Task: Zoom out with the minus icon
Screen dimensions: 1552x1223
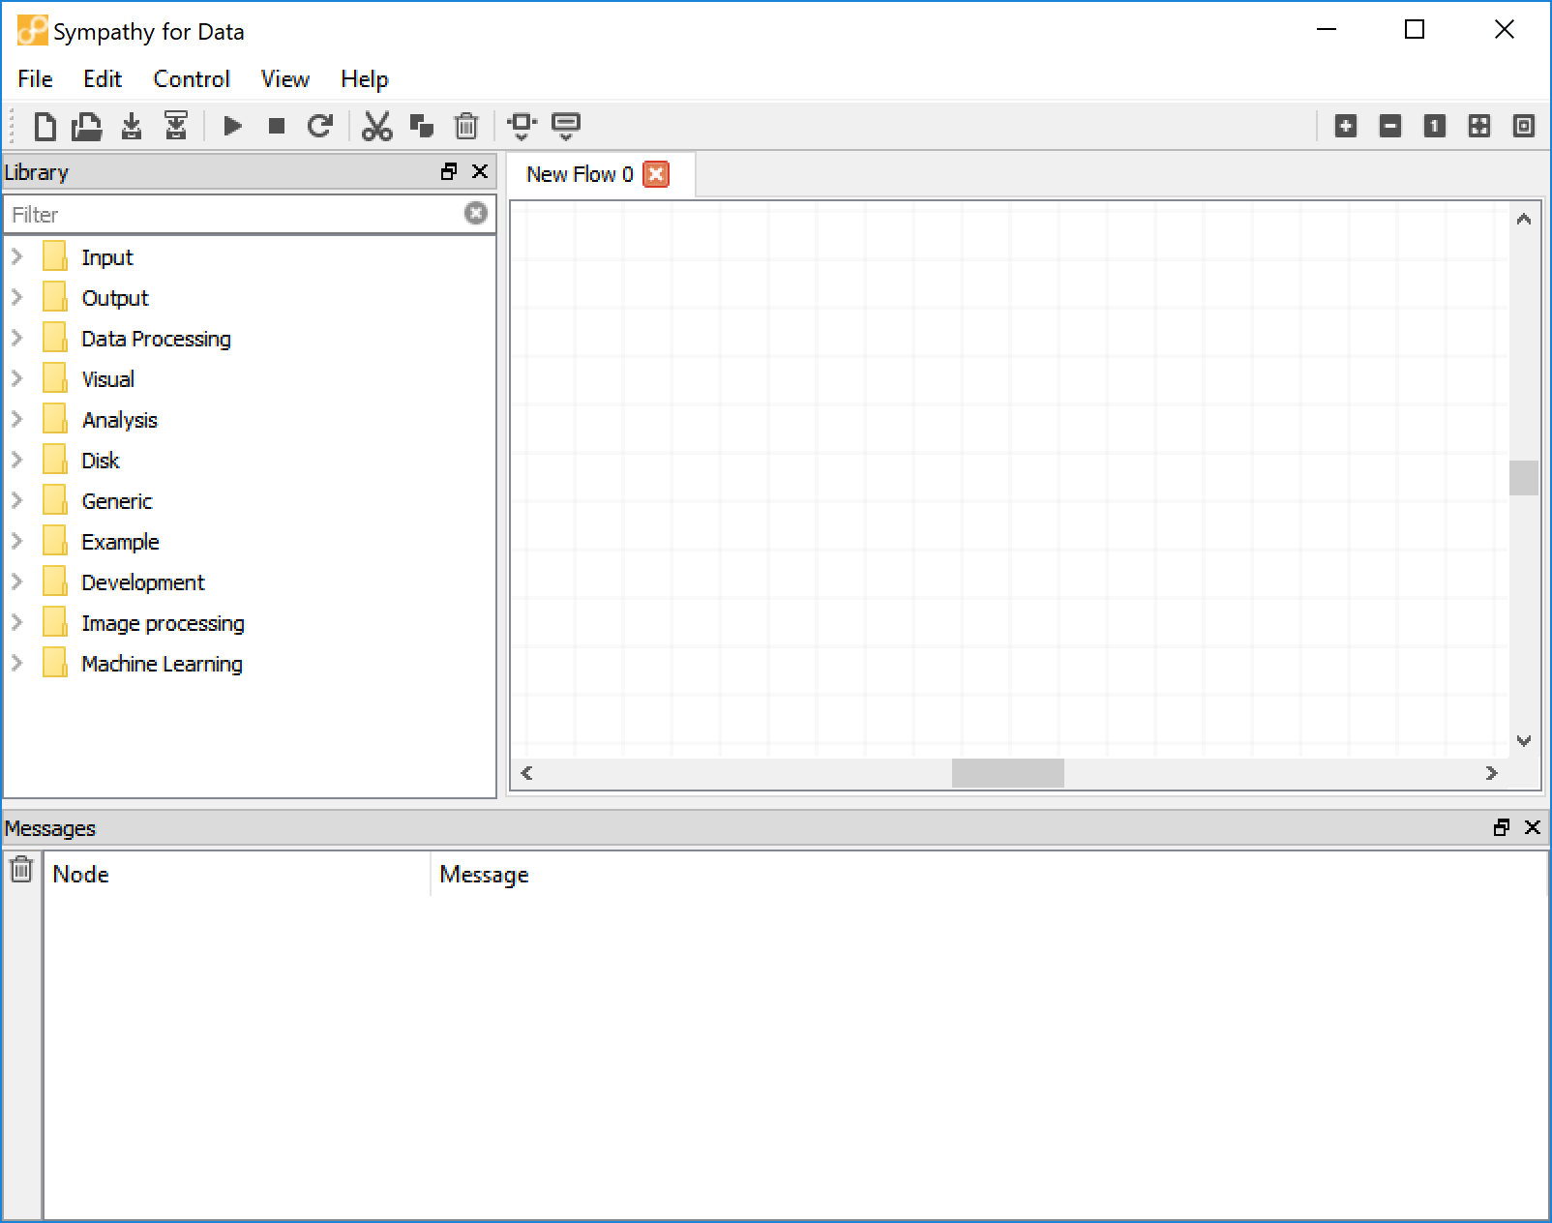Action: point(1390,126)
